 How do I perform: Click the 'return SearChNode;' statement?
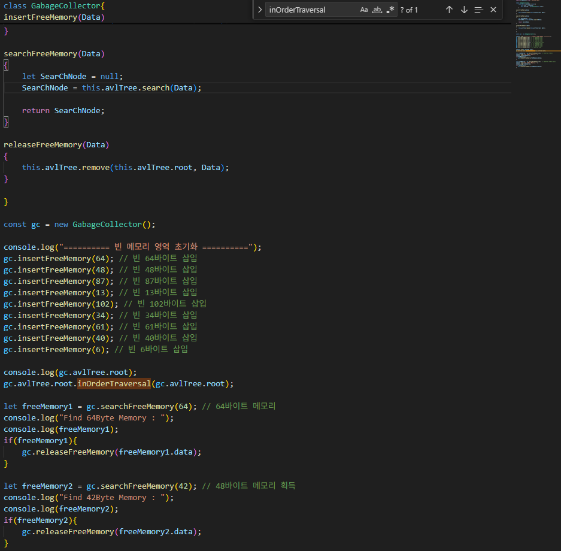(63, 111)
